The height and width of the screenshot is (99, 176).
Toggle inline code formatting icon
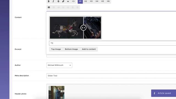73,1
